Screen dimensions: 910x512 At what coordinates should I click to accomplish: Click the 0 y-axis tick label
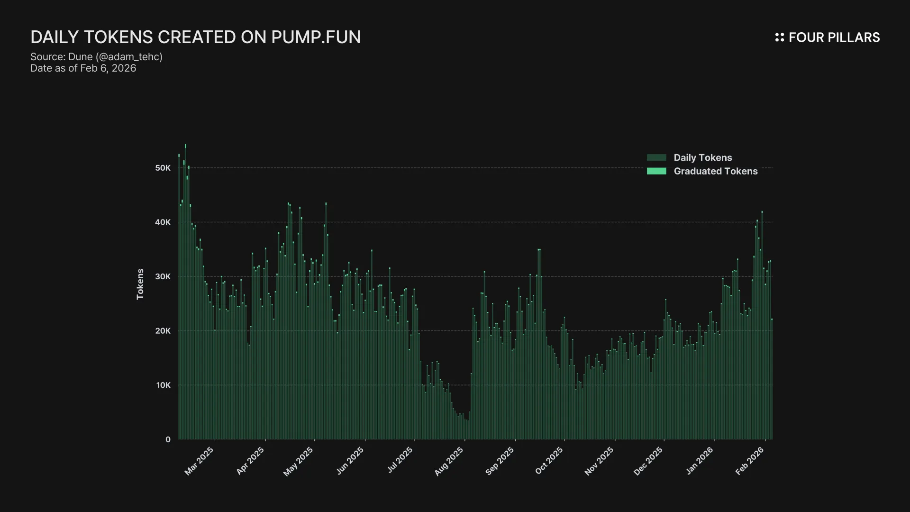(168, 439)
